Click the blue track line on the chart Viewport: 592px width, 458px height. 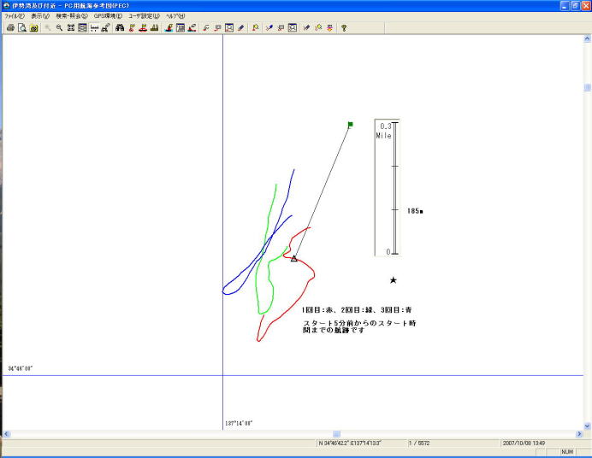point(273,236)
